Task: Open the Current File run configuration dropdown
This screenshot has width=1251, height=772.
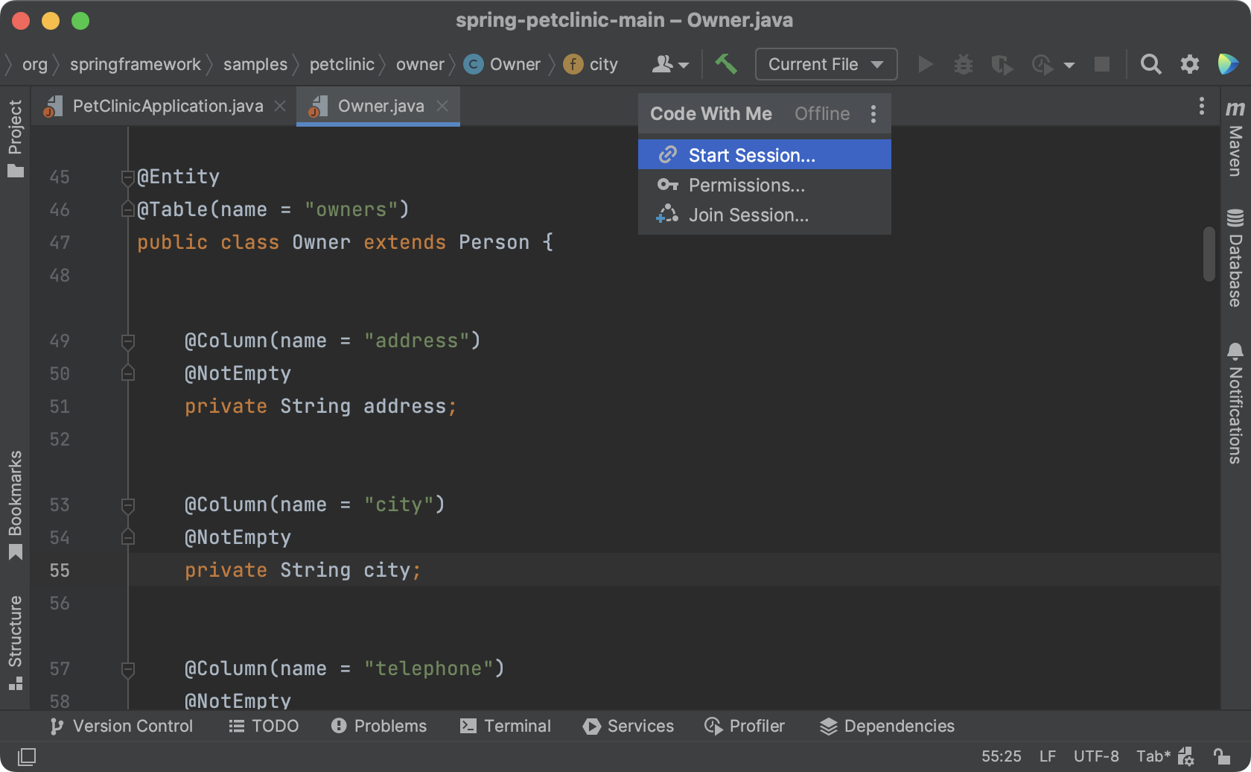Action: click(x=826, y=65)
